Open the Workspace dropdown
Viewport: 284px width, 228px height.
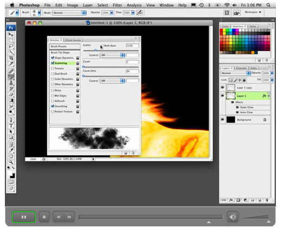pos(253,12)
